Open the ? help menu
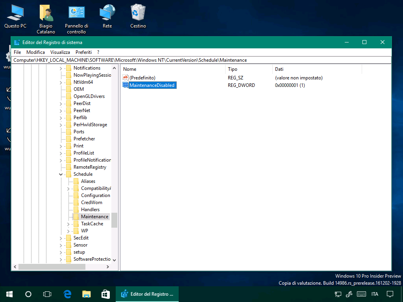The image size is (403, 302). [x=98, y=52]
